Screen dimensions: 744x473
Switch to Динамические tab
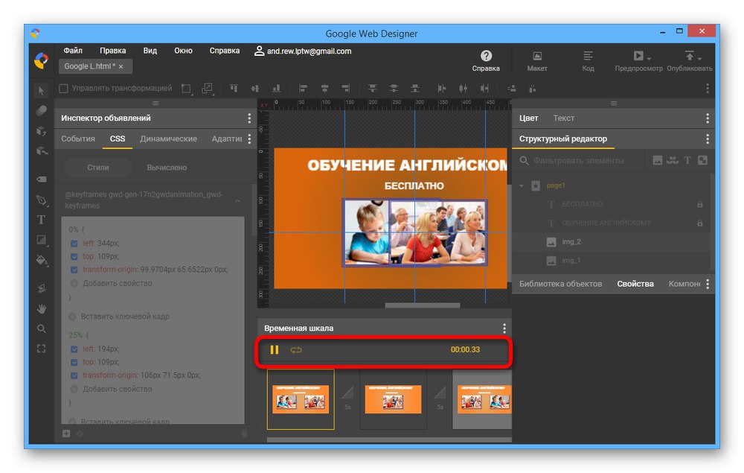coord(168,139)
